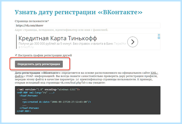Click the ya:created dc:date code line

pos(56,102)
